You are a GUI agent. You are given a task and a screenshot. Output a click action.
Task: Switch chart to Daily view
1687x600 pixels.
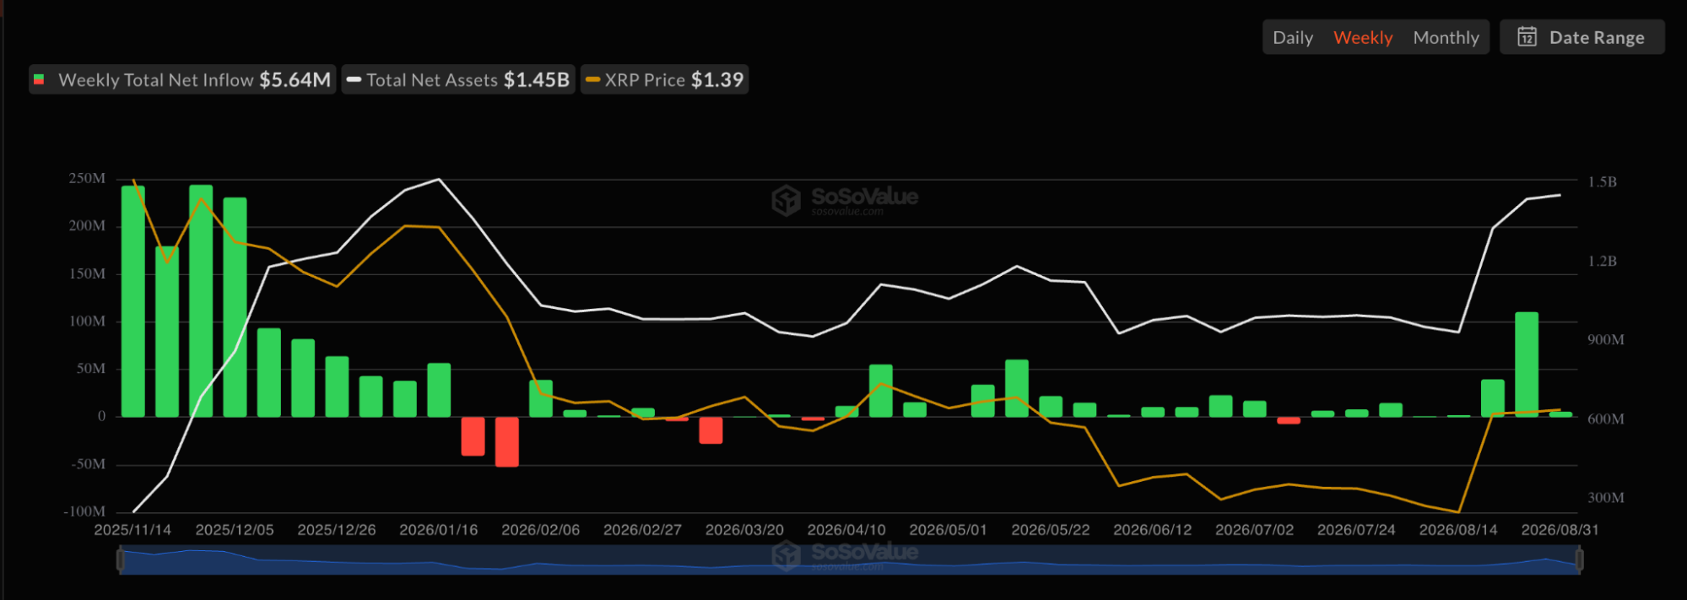pos(1292,38)
